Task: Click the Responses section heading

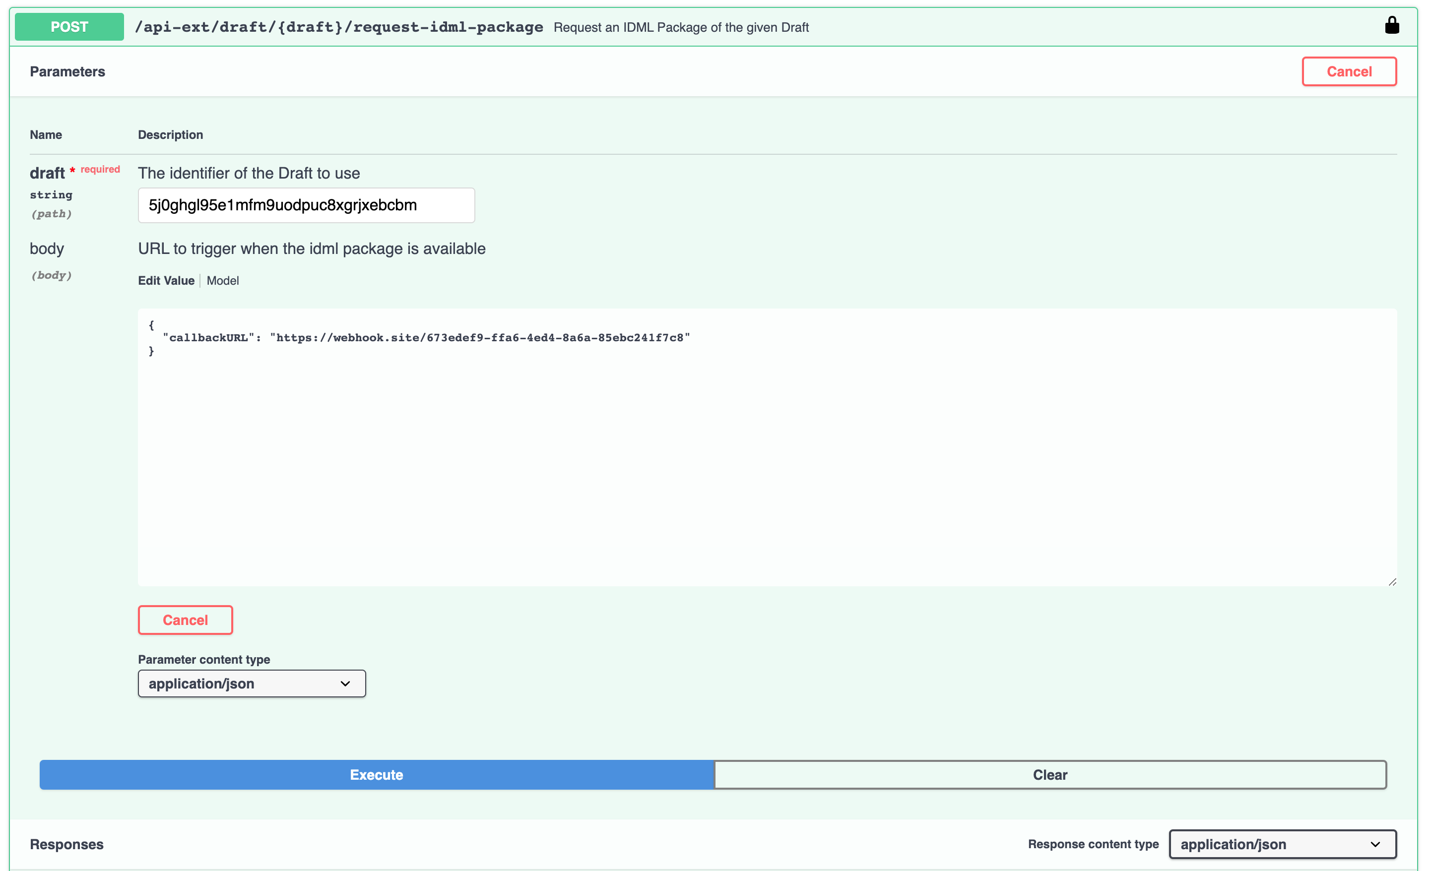Action: click(67, 844)
